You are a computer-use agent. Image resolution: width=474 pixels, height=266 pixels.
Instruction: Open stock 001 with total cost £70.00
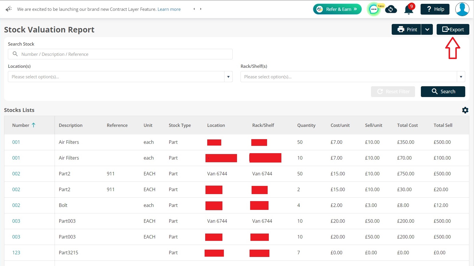coord(16,158)
